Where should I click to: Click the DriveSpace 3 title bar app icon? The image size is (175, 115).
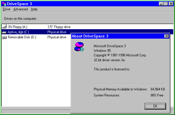[x=5, y=4]
